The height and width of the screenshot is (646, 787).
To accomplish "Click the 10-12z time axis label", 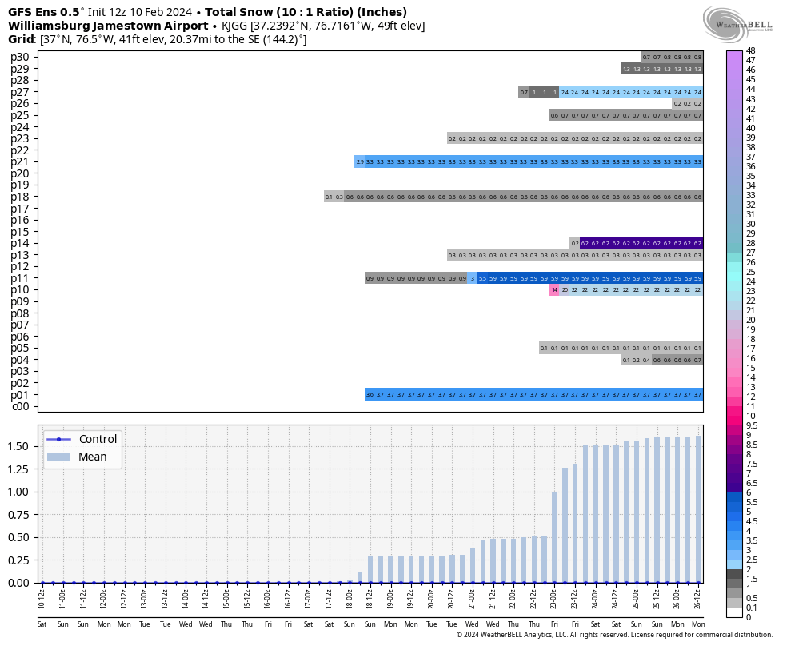I will click(42, 596).
